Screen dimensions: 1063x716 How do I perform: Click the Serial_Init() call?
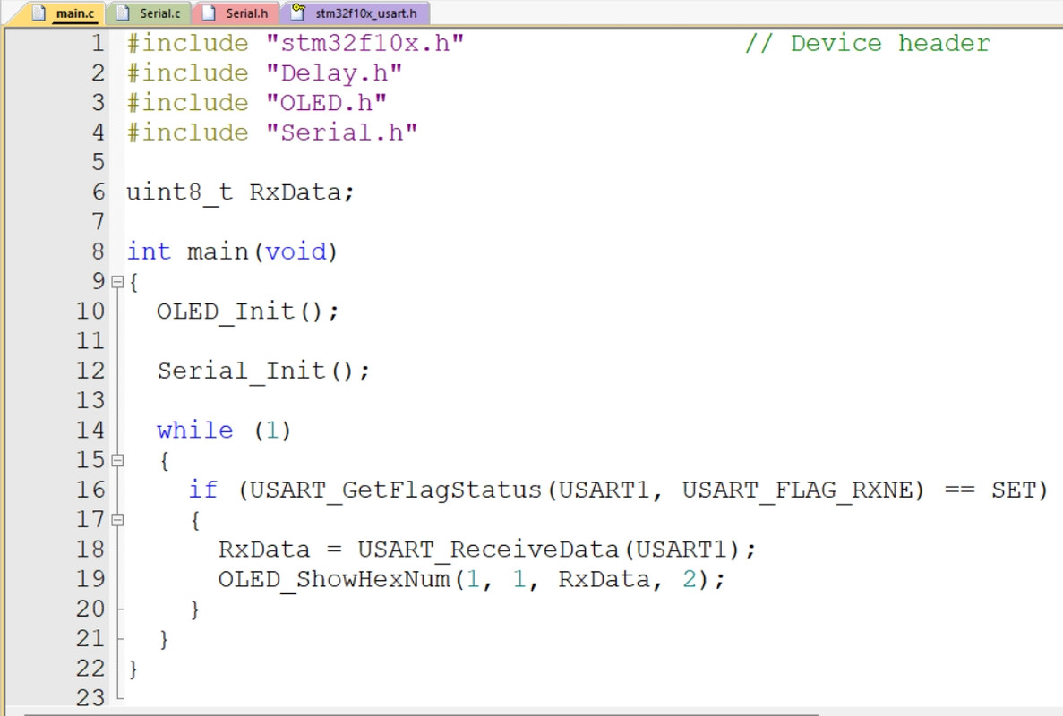(263, 371)
